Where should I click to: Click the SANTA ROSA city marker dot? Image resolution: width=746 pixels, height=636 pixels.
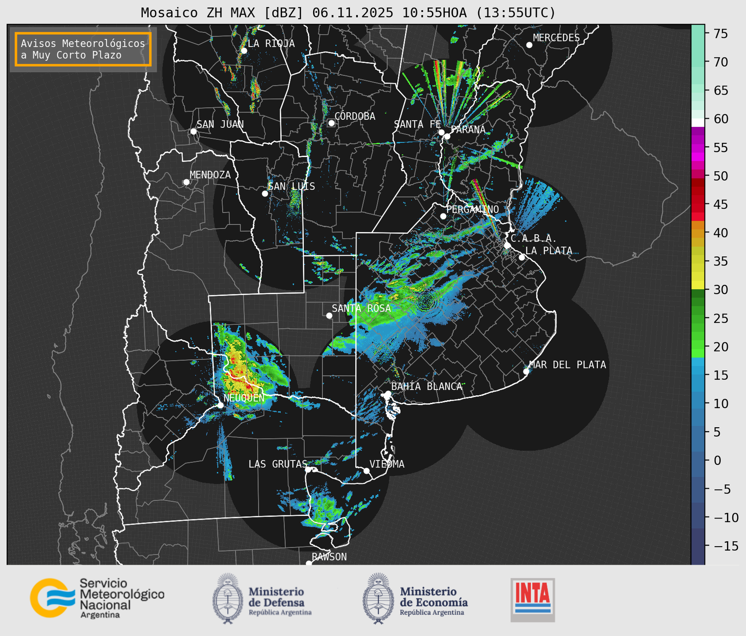tap(329, 315)
